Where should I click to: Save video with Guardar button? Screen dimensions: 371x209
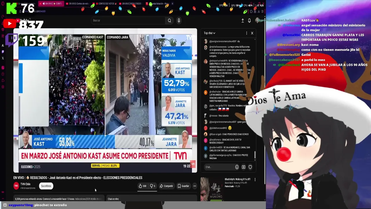(x=183, y=186)
